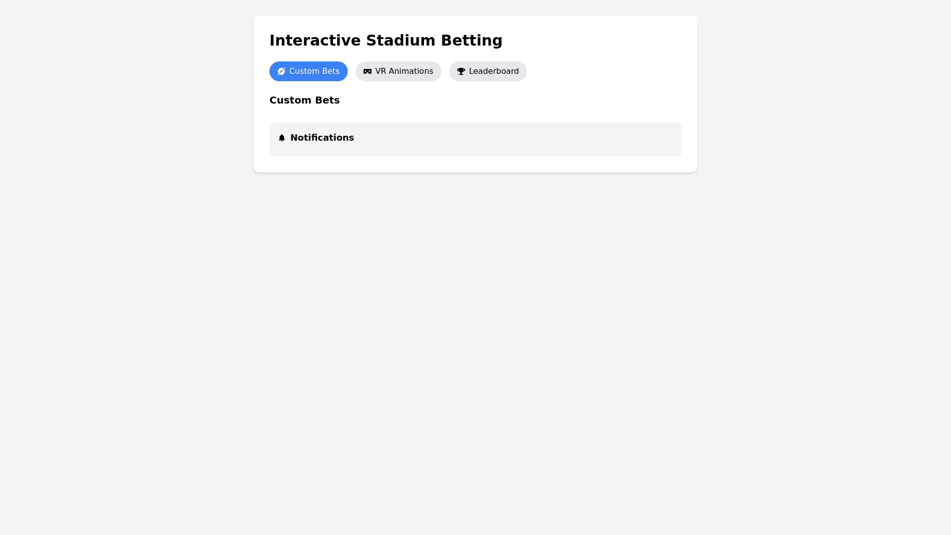The height and width of the screenshot is (535, 951).
Task: Click the right end of the Notifications panel
Action: 664,140
